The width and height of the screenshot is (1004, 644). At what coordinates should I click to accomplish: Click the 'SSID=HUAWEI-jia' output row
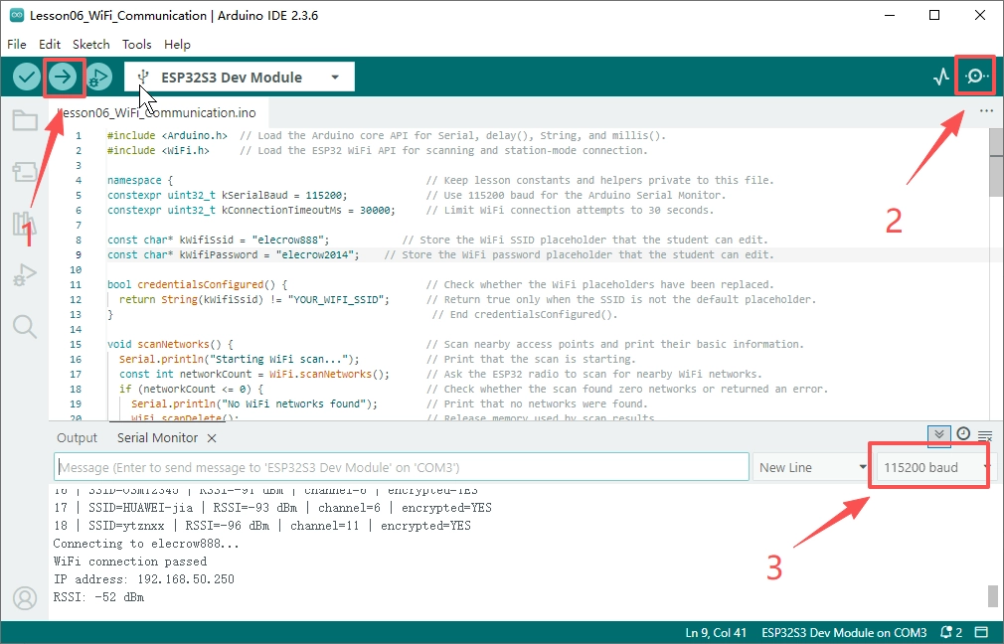pyautogui.click(x=272, y=508)
